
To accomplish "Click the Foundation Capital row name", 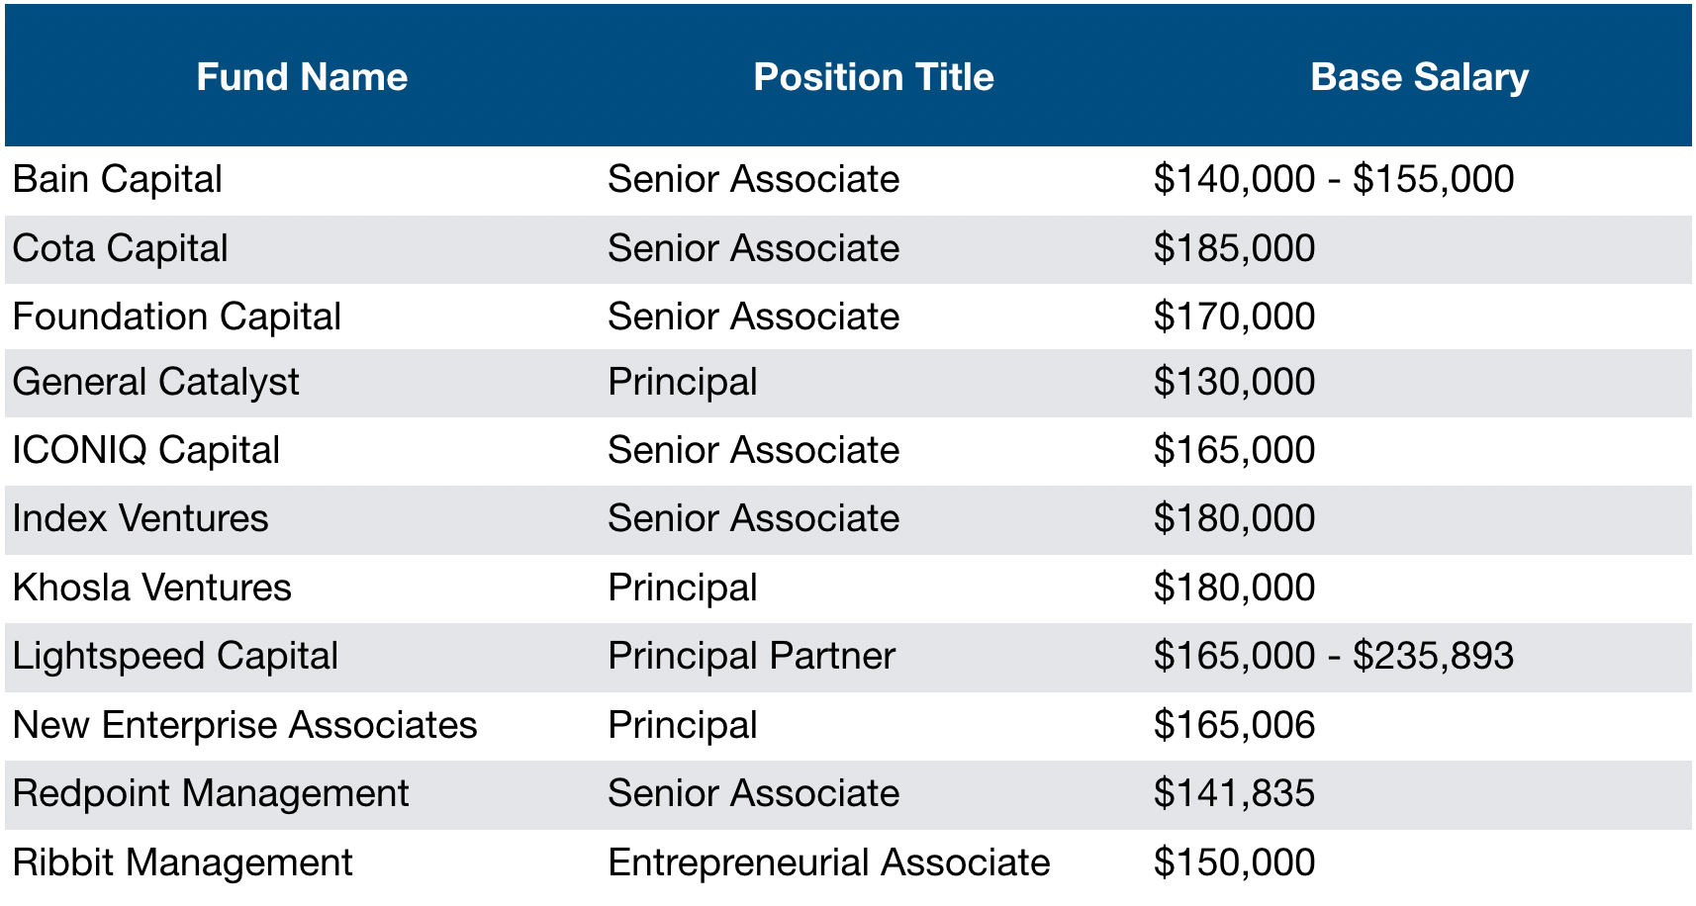I will [177, 317].
